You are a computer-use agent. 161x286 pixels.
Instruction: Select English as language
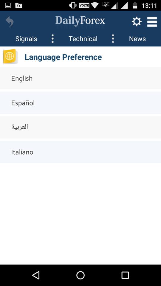coord(80,78)
